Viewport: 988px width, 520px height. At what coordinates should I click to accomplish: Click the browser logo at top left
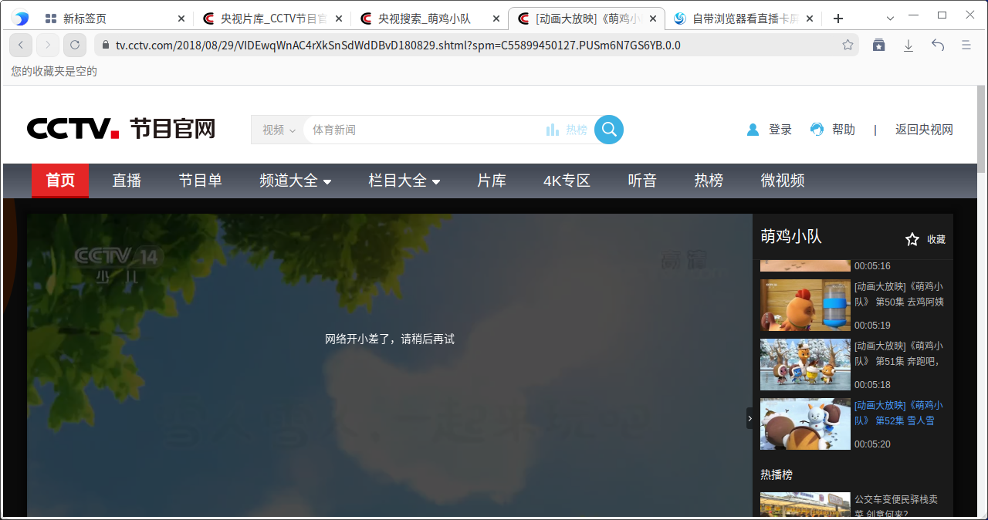coord(20,19)
